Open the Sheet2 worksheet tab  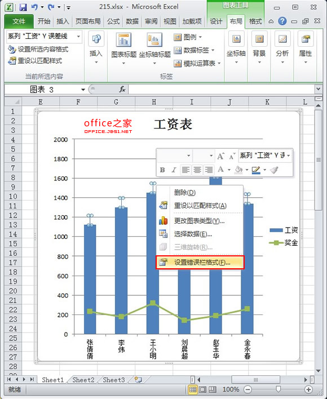[x=83, y=380]
